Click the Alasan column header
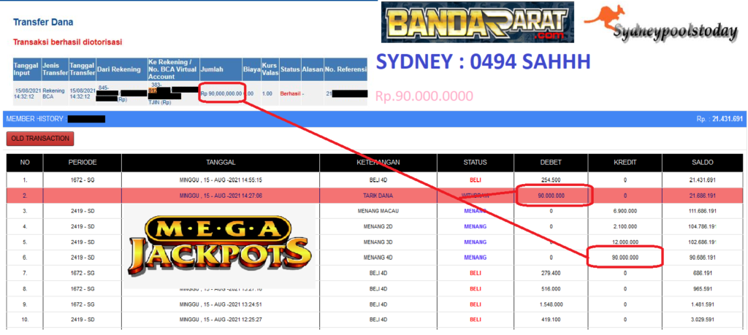748x335 pixels. point(313,69)
